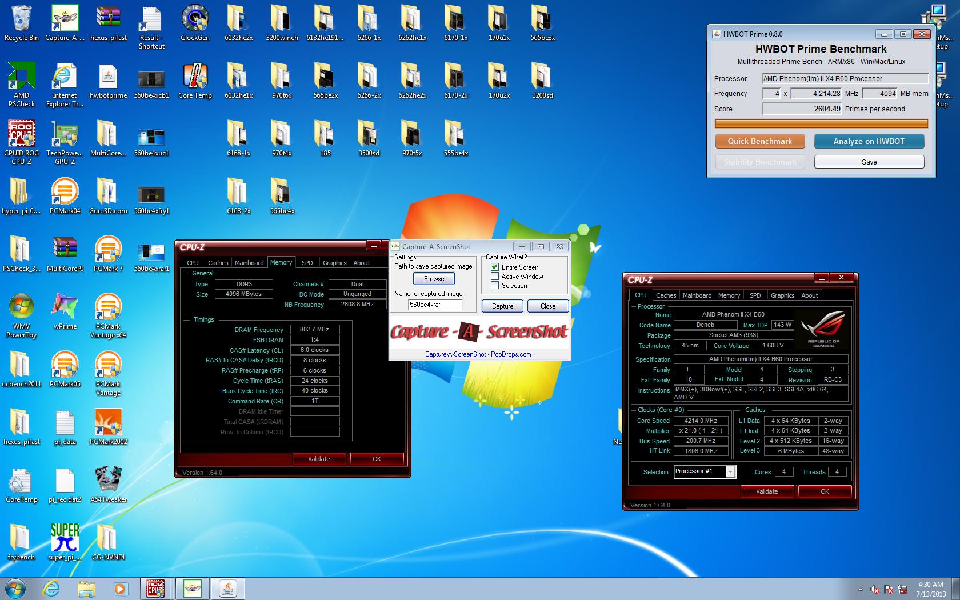Click the Capture button
960x600 pixels.
click(502, 306)
